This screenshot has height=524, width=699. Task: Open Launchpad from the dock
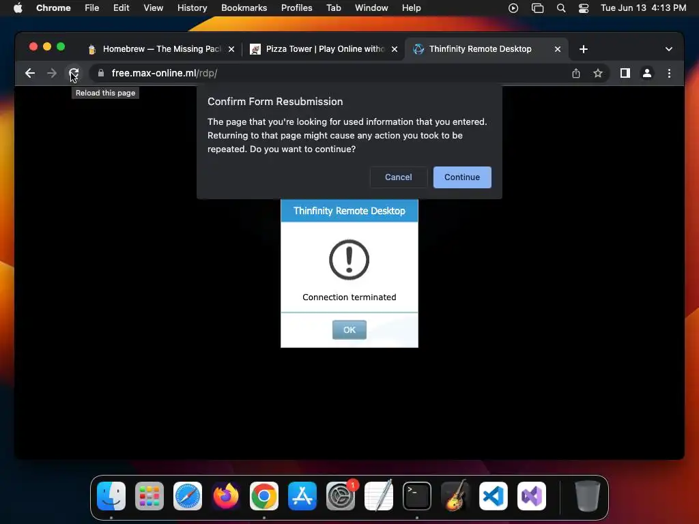point(149,496)
